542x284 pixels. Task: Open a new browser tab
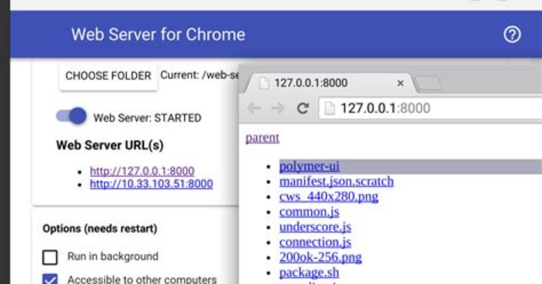(x=429, y=84)
